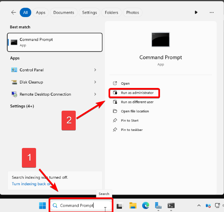Viewport: 224px width, 212px height.
Task: Show more filters with the play arrow
Action: click(x=196, y=13)
